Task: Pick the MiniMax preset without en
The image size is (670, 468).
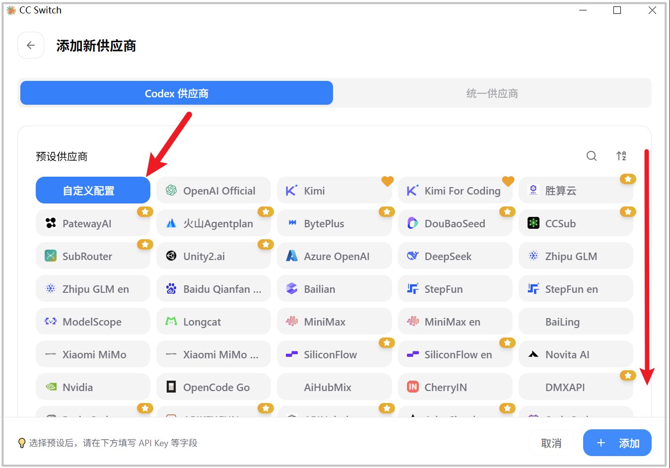Action: point(335,322)
